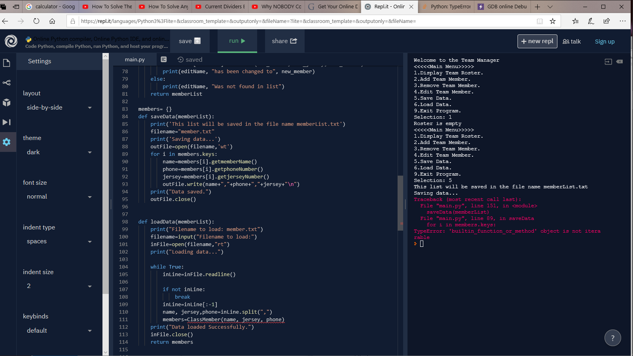Expand the indent type dropdown showing spaces
The height and width of the screenshot is (356, 633).
click(59, 241)
